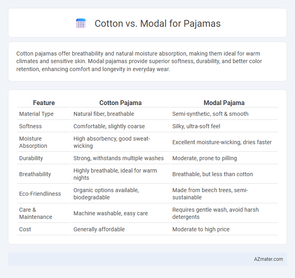The image size is (295, 278).
Task: Click 'Breathable, but less than cotton' cell
Action: (x=212, y=174)
